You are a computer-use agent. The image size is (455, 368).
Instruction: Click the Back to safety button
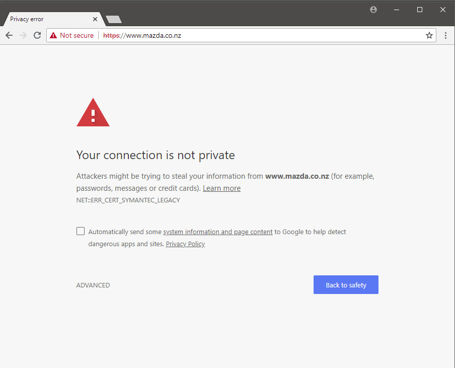point(346,285)
